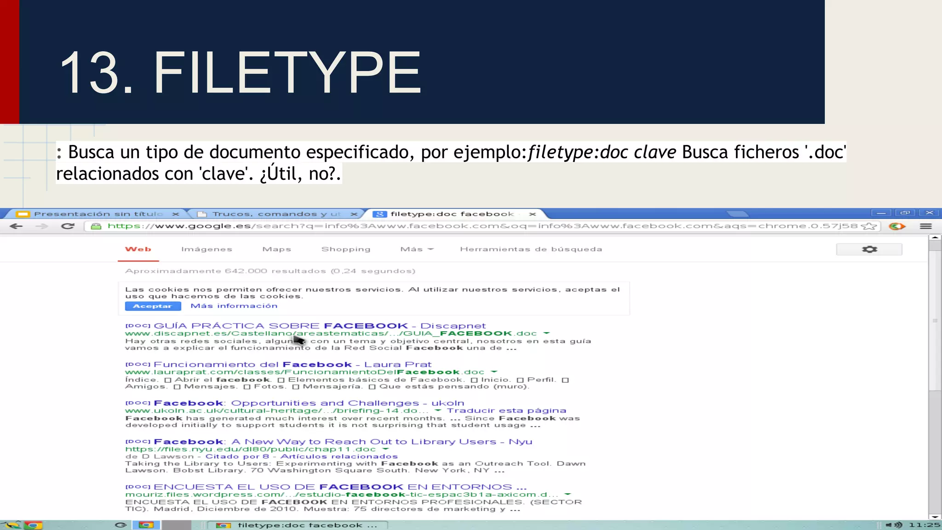Open the Chrome hamburger menu
Screen dimensions: 942x530
pos(925,226)
